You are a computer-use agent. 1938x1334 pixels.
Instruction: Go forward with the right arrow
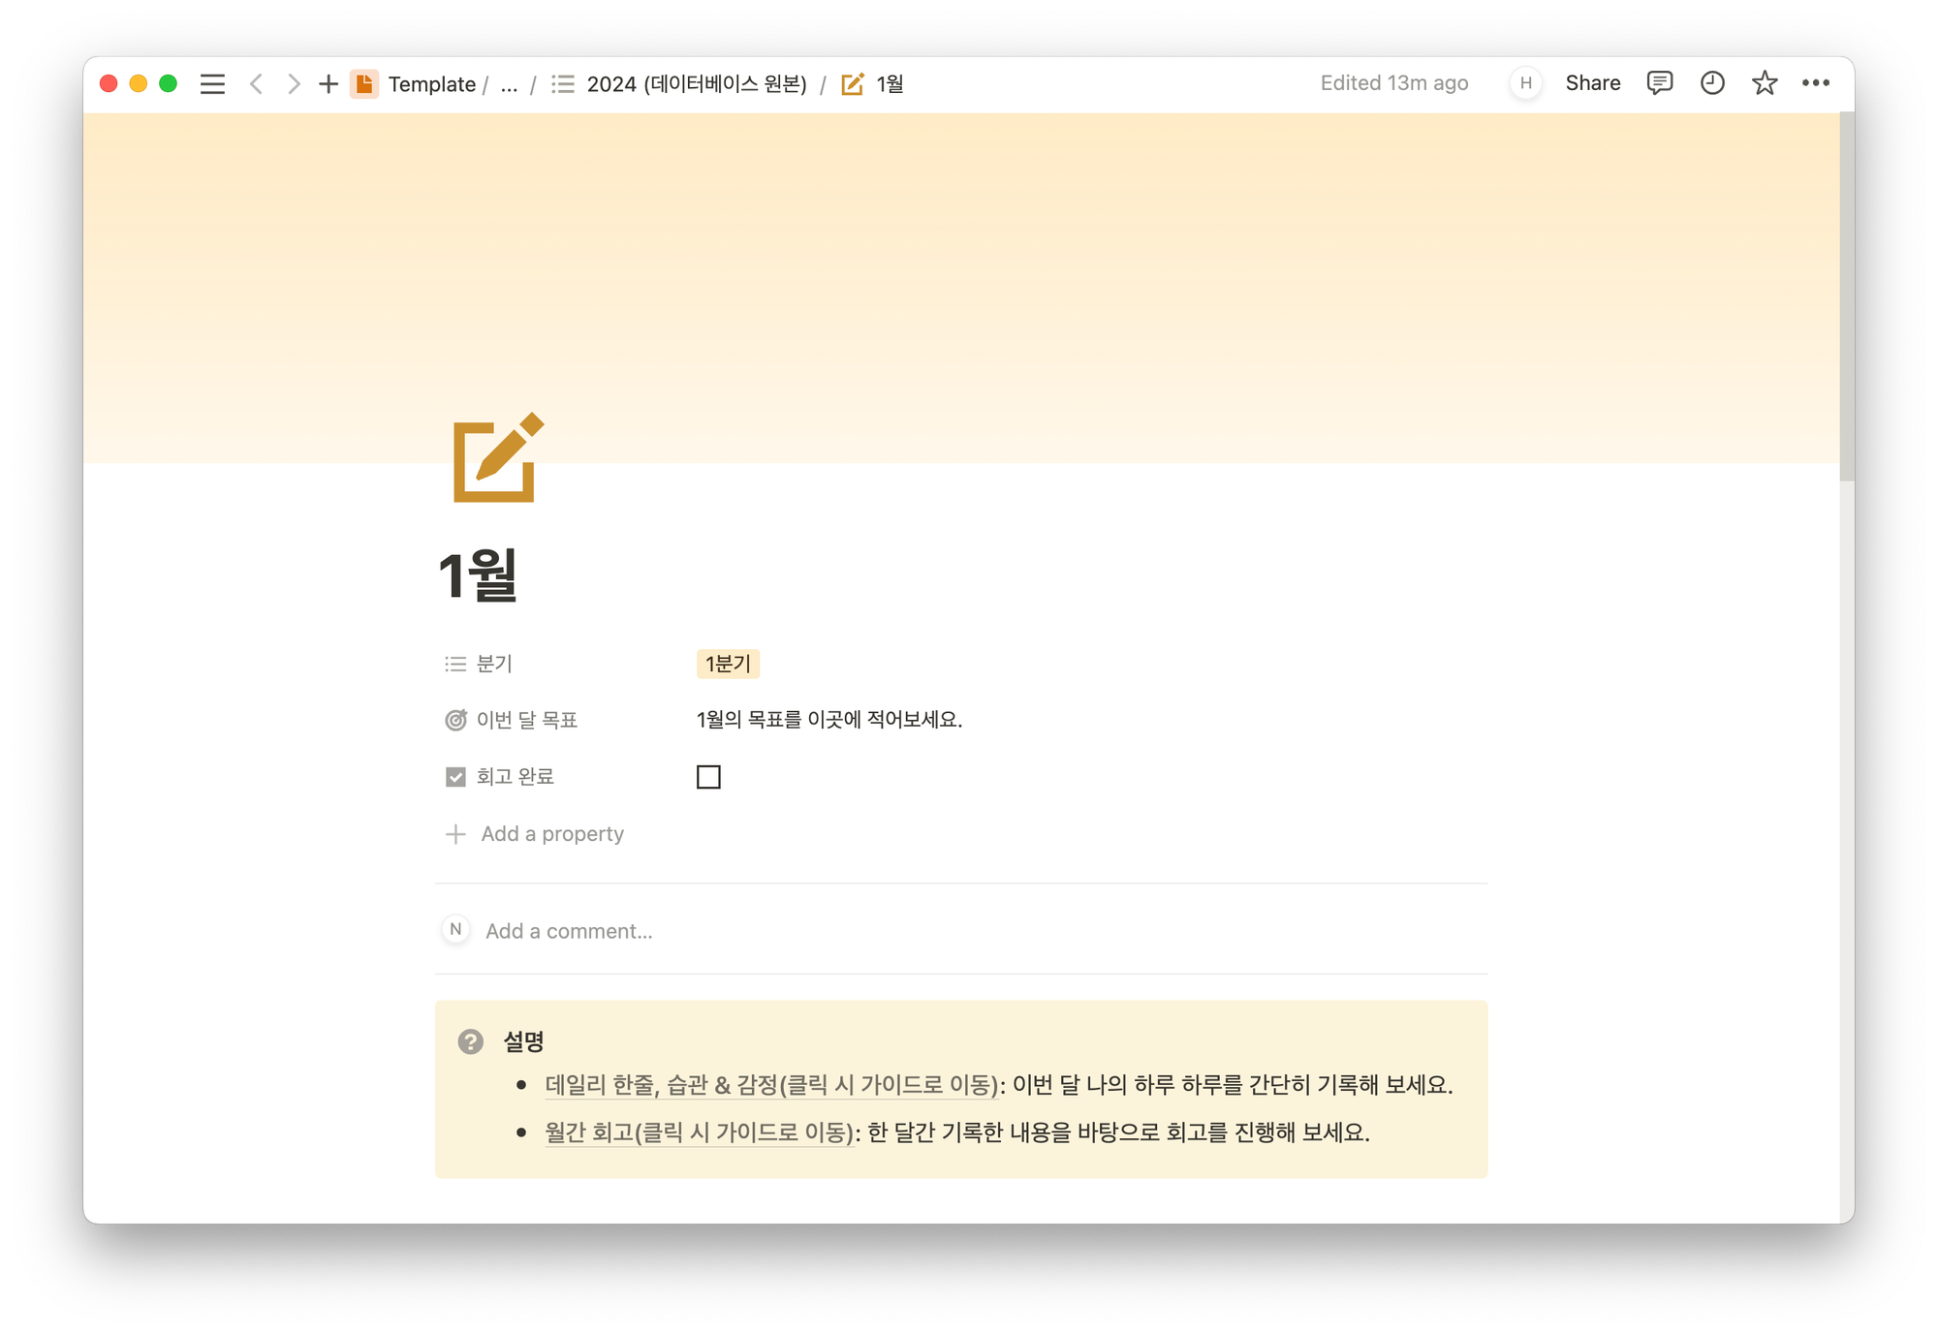pos(293,84)
